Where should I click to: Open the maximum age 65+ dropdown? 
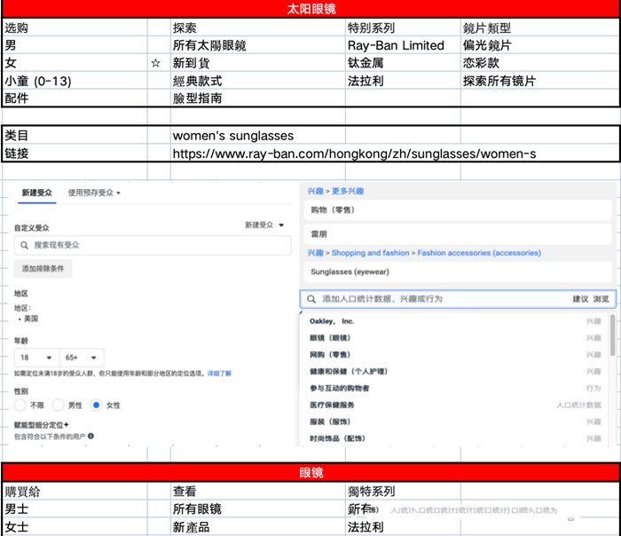82,358
